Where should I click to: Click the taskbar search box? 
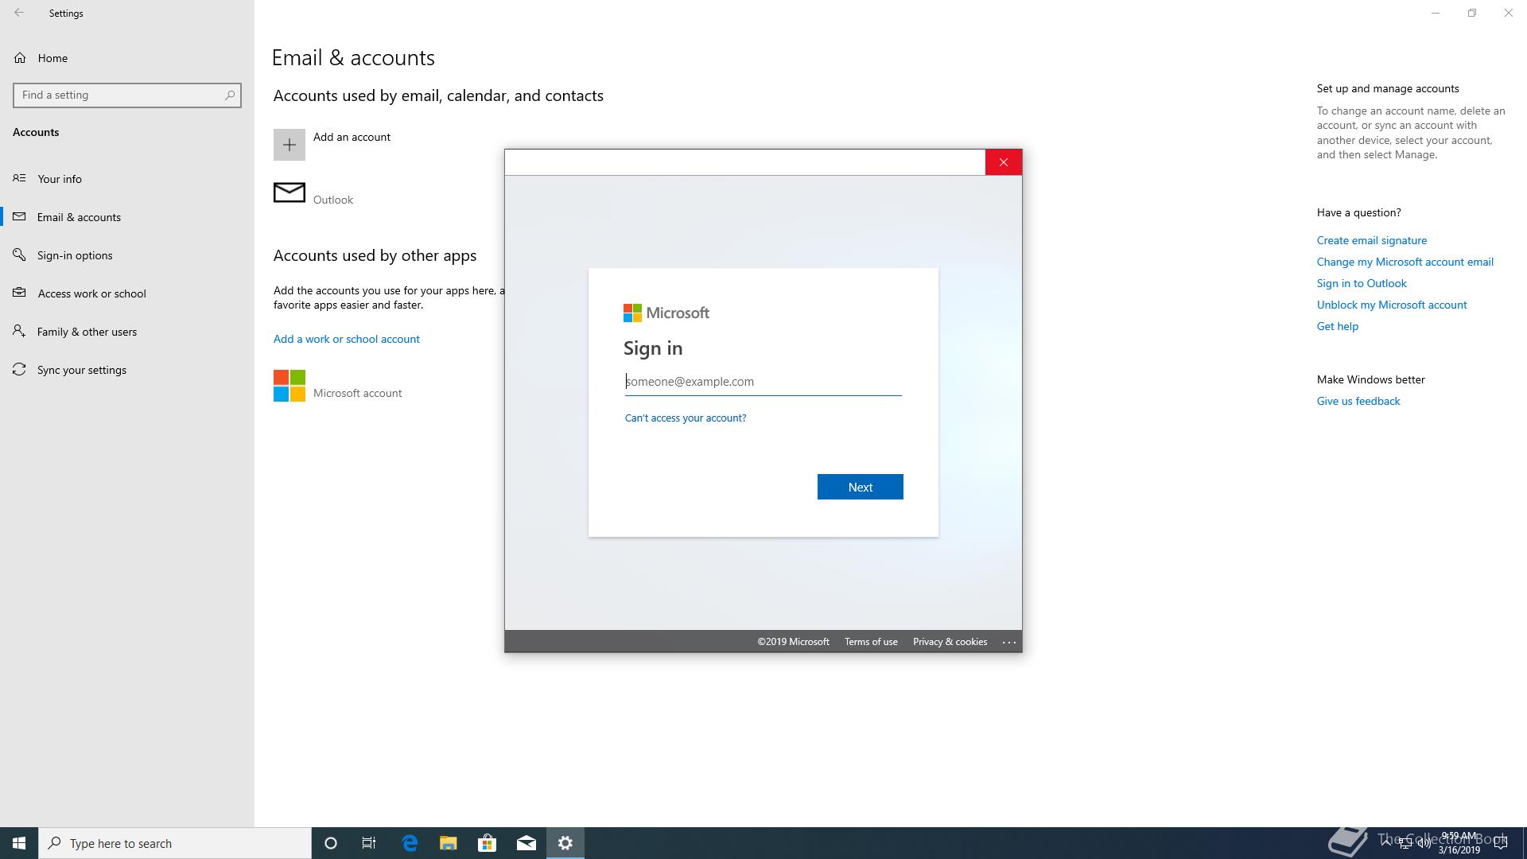(175, 843)
